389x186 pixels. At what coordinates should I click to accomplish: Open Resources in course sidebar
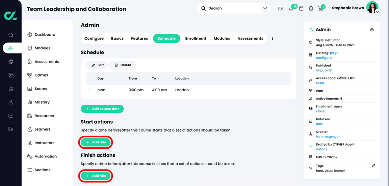(x=41, y=116)
